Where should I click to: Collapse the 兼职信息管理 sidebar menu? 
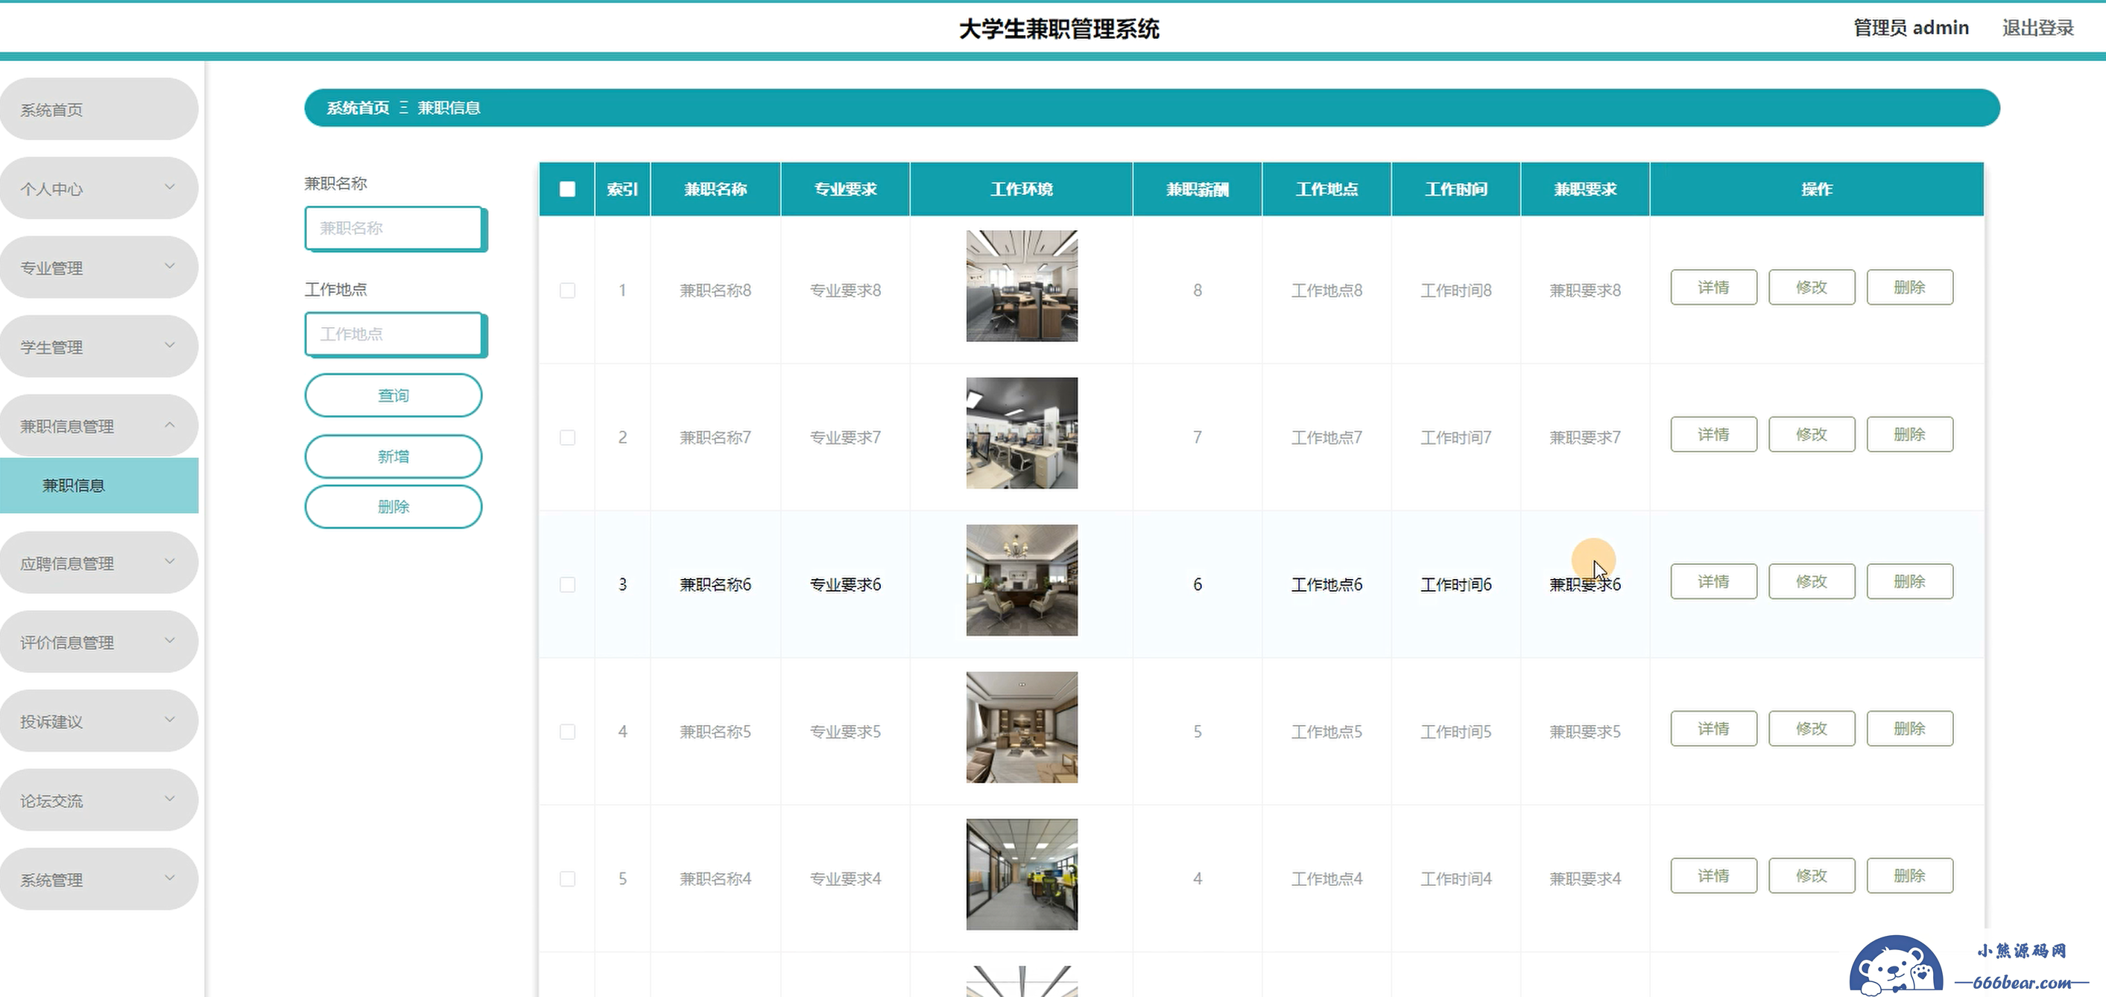99,425
